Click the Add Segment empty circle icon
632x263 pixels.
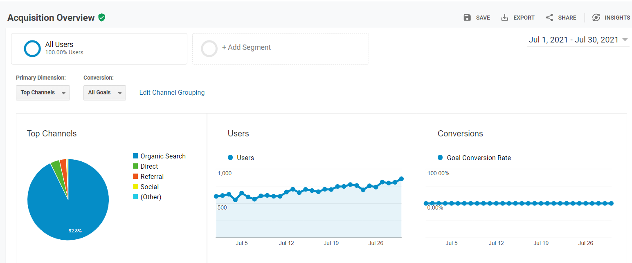[x=209, y=48]
